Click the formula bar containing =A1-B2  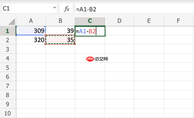134,8
